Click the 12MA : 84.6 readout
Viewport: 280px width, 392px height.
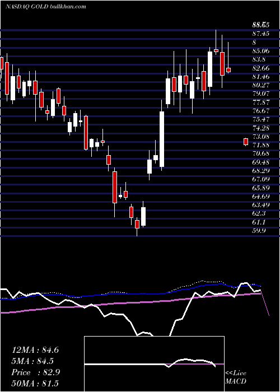click(x=35, y=350)
